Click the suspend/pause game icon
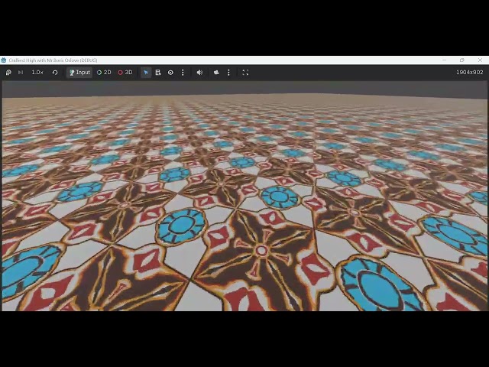Viewport: 489px width, 367px height. point(8,73)
